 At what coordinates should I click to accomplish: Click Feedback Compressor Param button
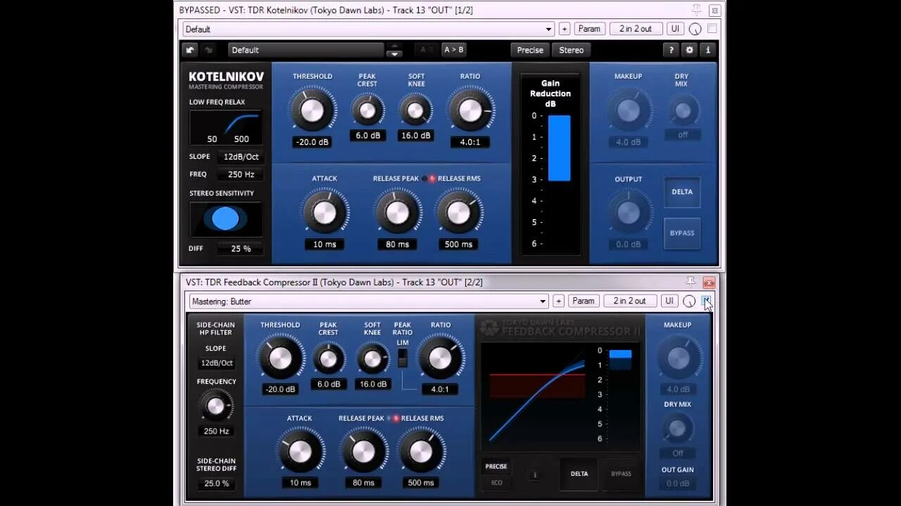(x=584, y=301)
